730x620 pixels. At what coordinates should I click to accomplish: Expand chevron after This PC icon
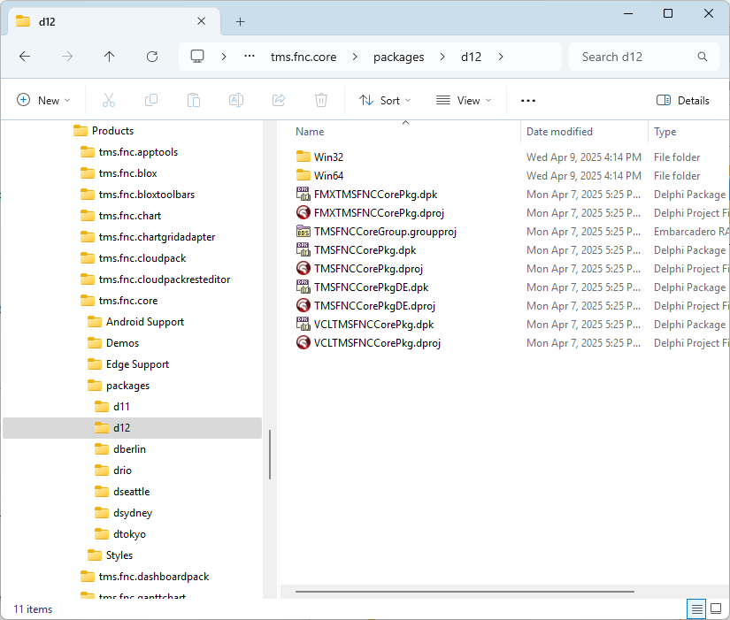click(x=224, y=57)
